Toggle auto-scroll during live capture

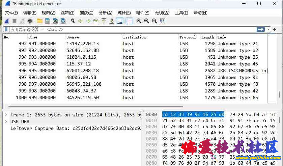click(x=119, y=21)
